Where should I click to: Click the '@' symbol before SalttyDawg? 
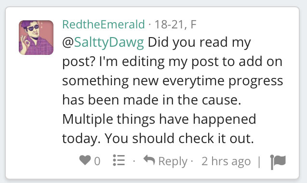point(68,42)
